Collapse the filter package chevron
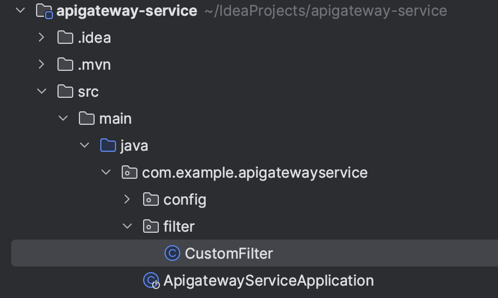Screen dimensions: 498x298 pyautogui.click(x=127, y=226)
